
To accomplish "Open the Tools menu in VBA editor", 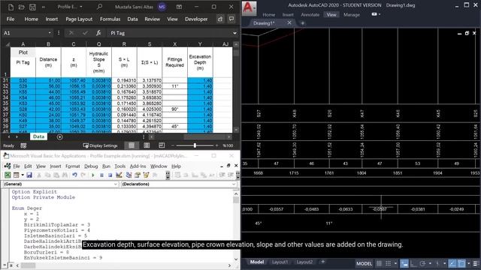I will (x=120, y=166).
